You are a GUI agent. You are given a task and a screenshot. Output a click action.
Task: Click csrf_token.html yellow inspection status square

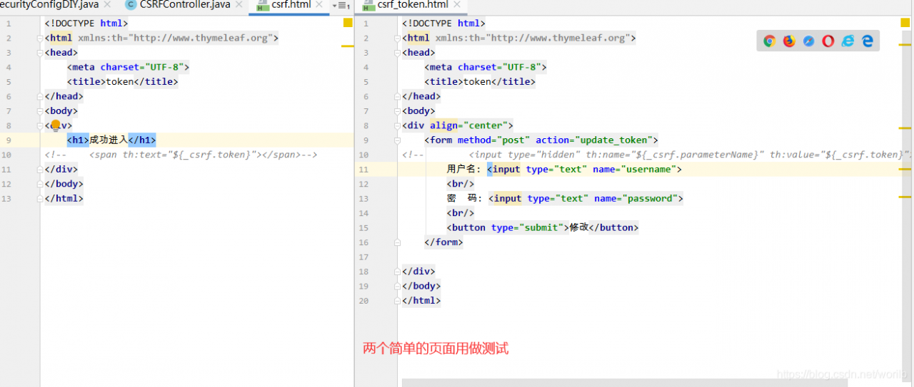point(905,23)
